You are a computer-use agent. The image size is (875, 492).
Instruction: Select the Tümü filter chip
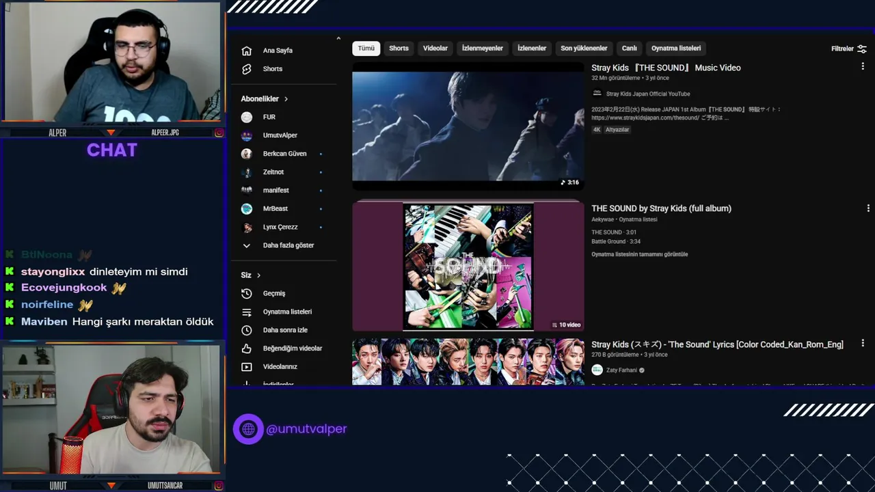pos(366,49)
